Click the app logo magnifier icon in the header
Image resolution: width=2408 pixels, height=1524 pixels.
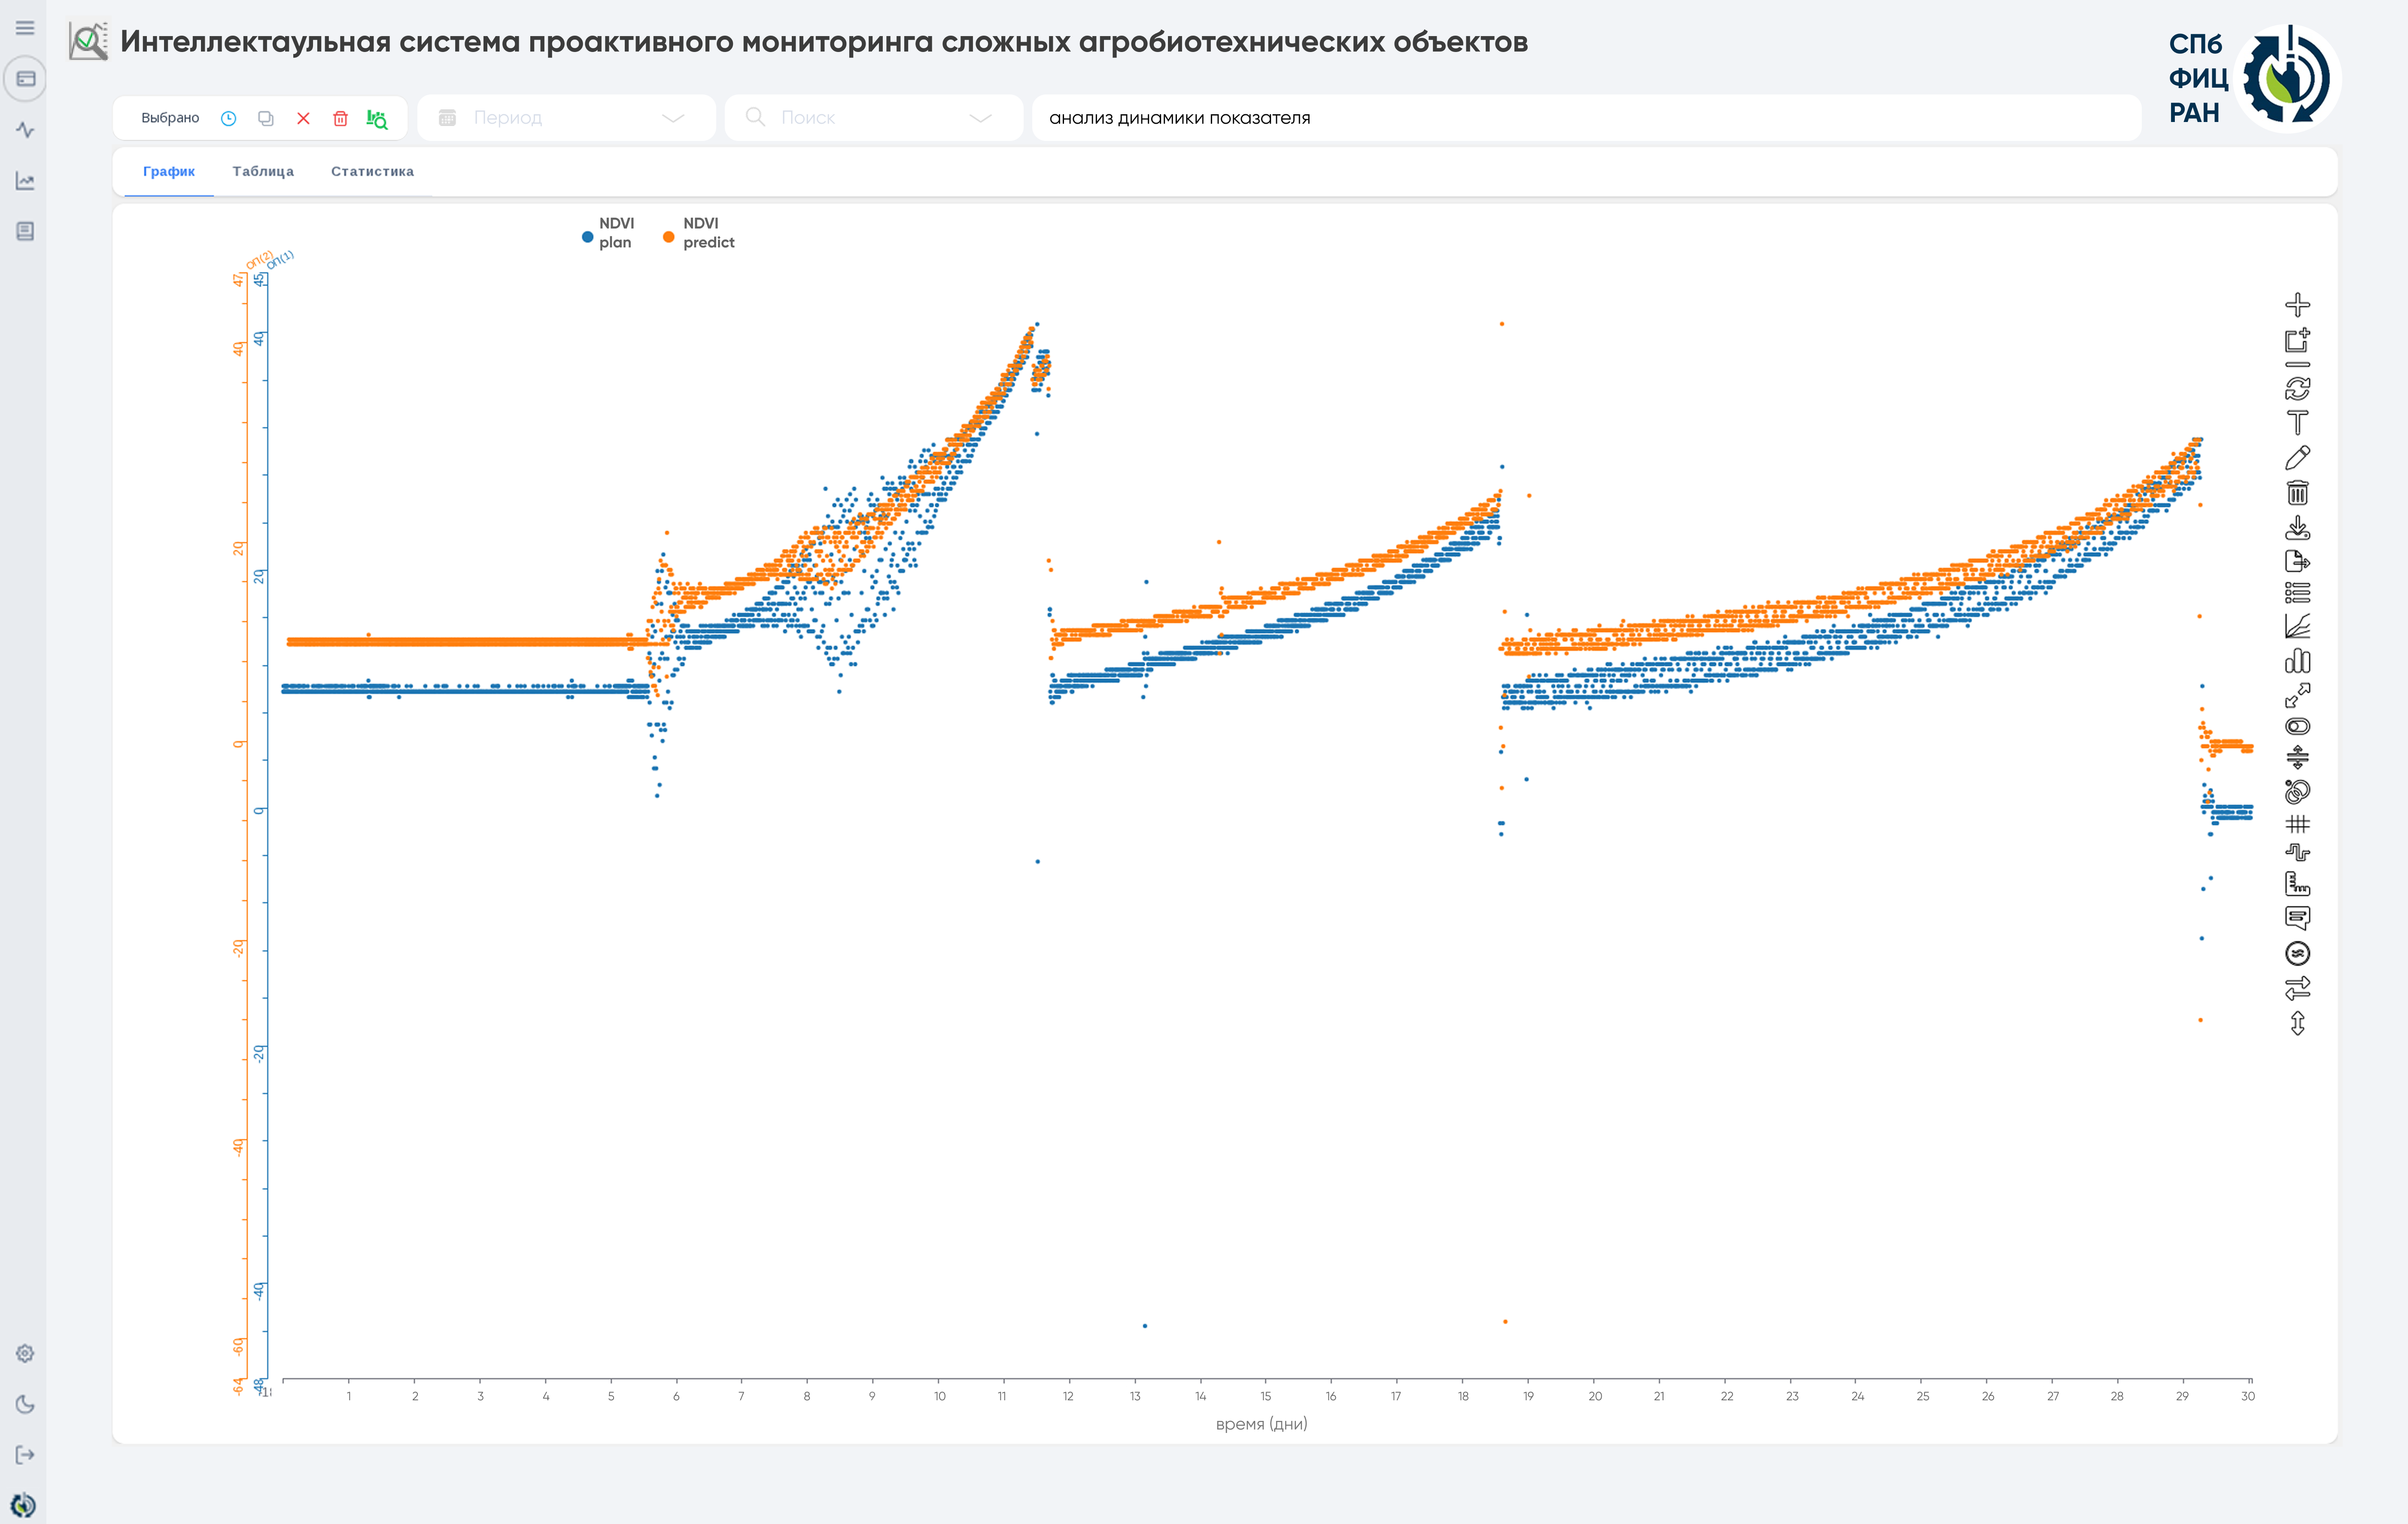tap(88, 41)
